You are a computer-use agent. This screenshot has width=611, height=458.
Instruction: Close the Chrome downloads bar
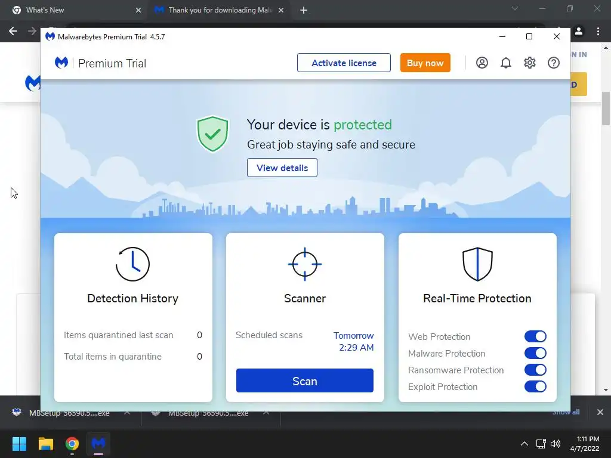tap(600, 412)
